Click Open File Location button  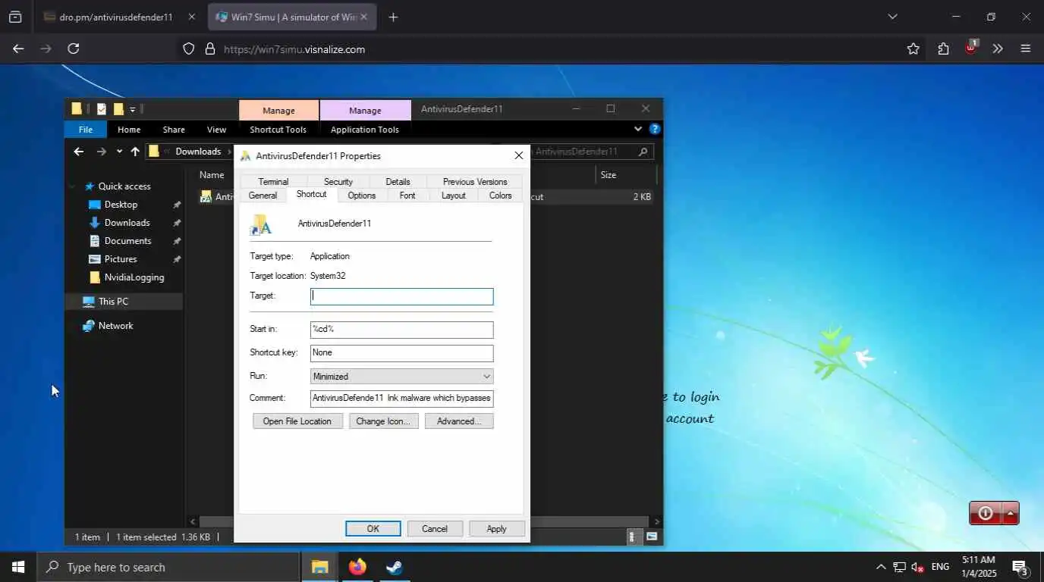point(297,421)
